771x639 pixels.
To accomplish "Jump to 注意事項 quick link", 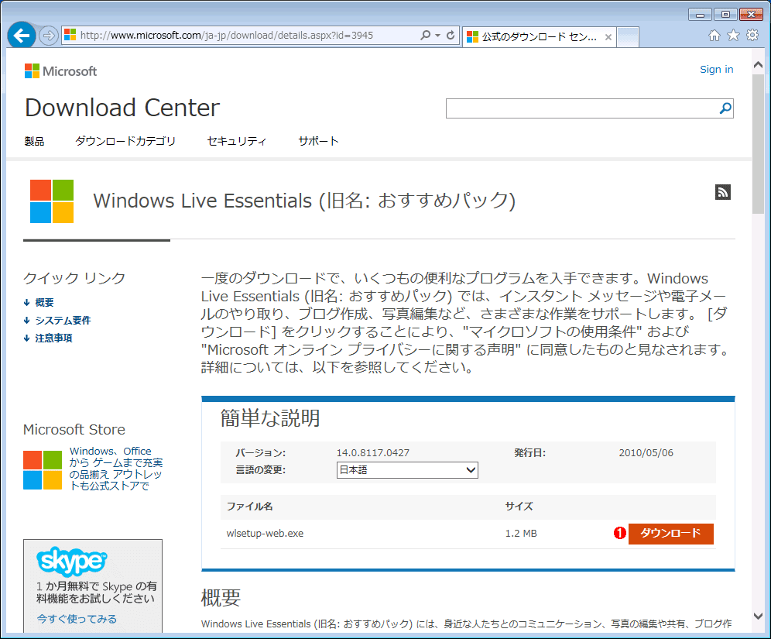I will (x=53, y=338).
